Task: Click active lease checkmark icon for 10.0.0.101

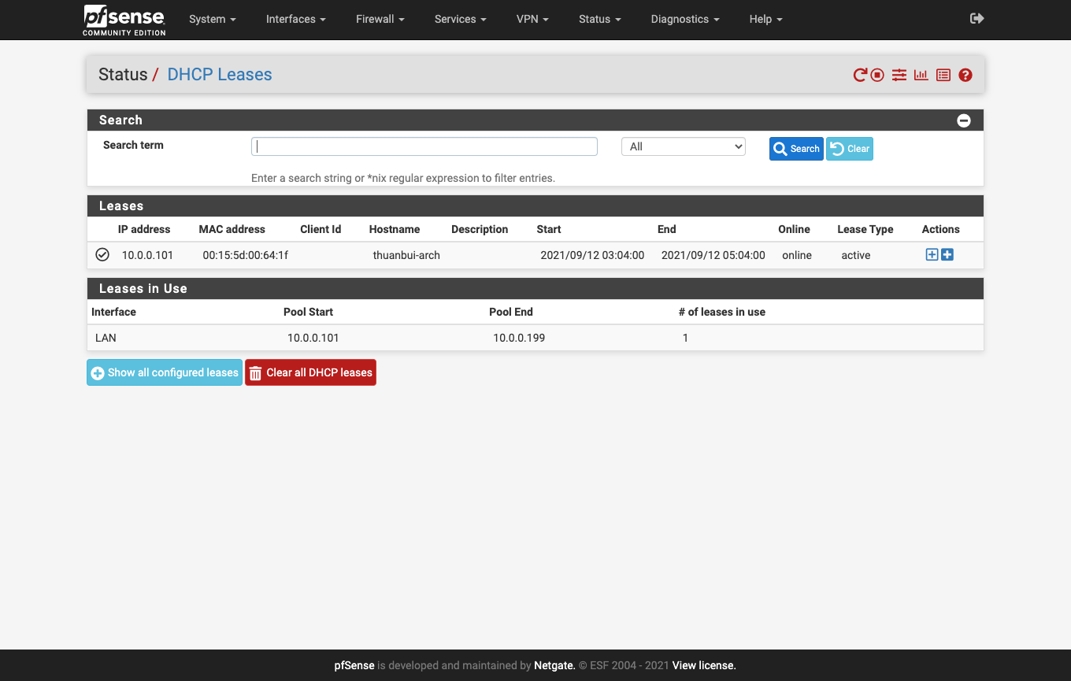Action: [x=102, y=254]
